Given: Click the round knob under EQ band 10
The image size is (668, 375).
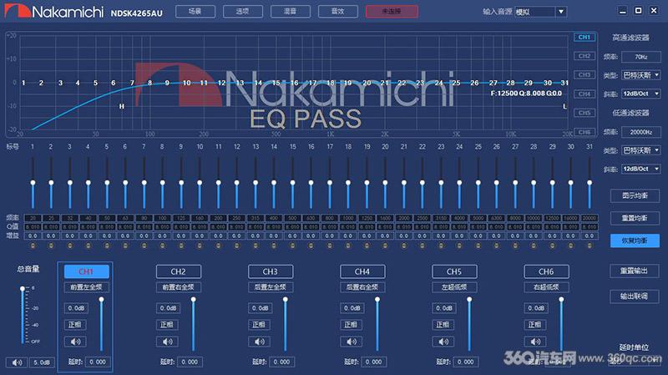Looking at the screenshot, I should pos(200,246).
